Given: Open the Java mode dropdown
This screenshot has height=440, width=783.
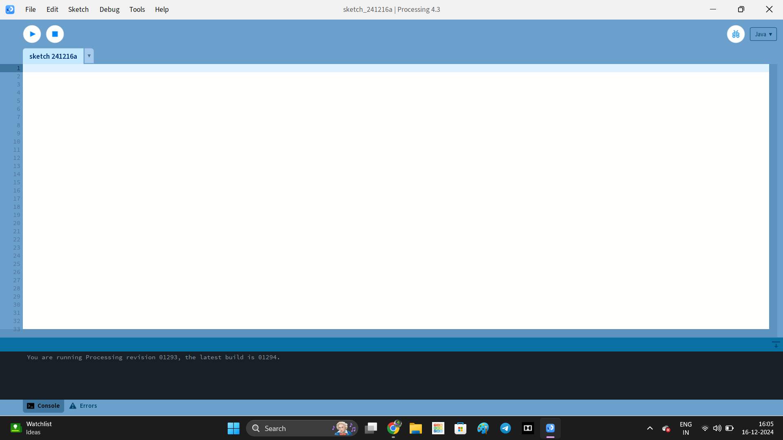Looking at the screenshot, I should (763, 34).
